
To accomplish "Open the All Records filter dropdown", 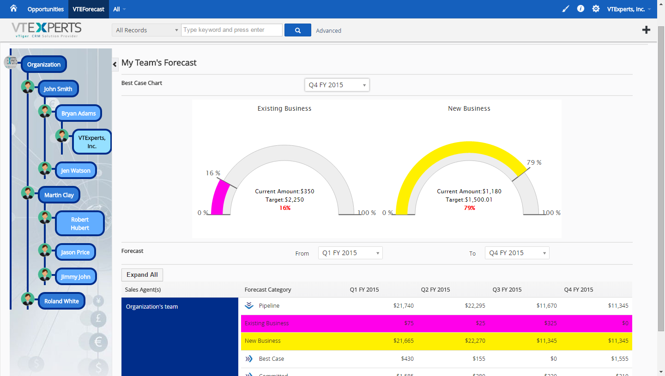I will coord(146,30).
